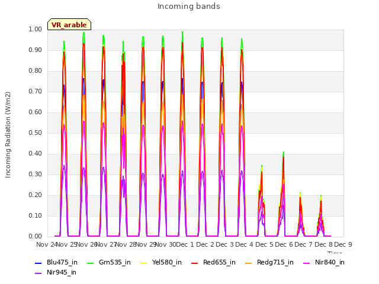Click the Dec 3 x-axis label

click(225, 244)
